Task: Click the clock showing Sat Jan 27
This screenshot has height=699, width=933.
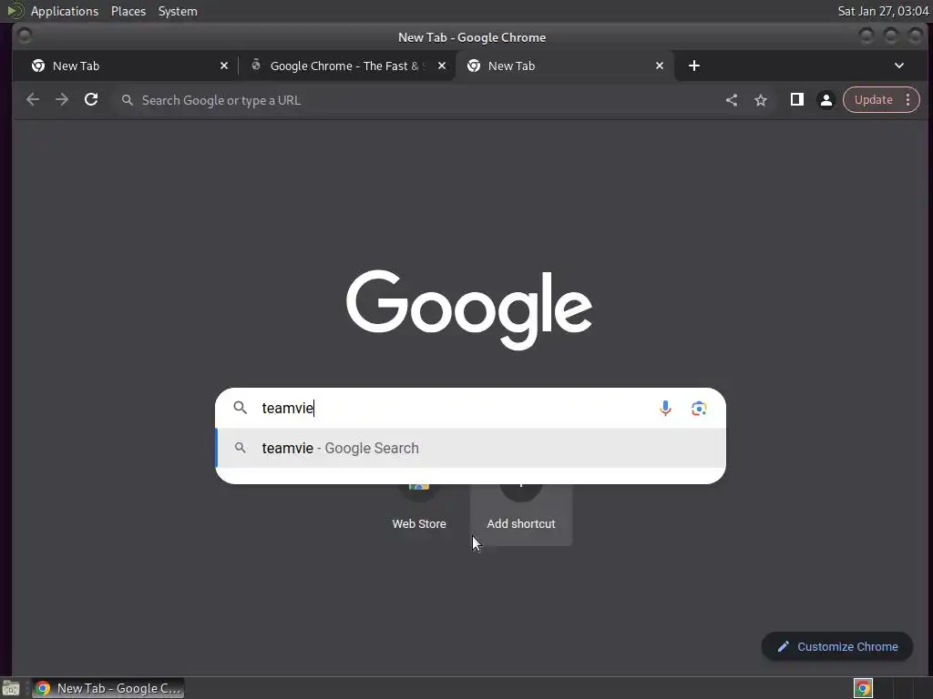Action: pos(883,11)
